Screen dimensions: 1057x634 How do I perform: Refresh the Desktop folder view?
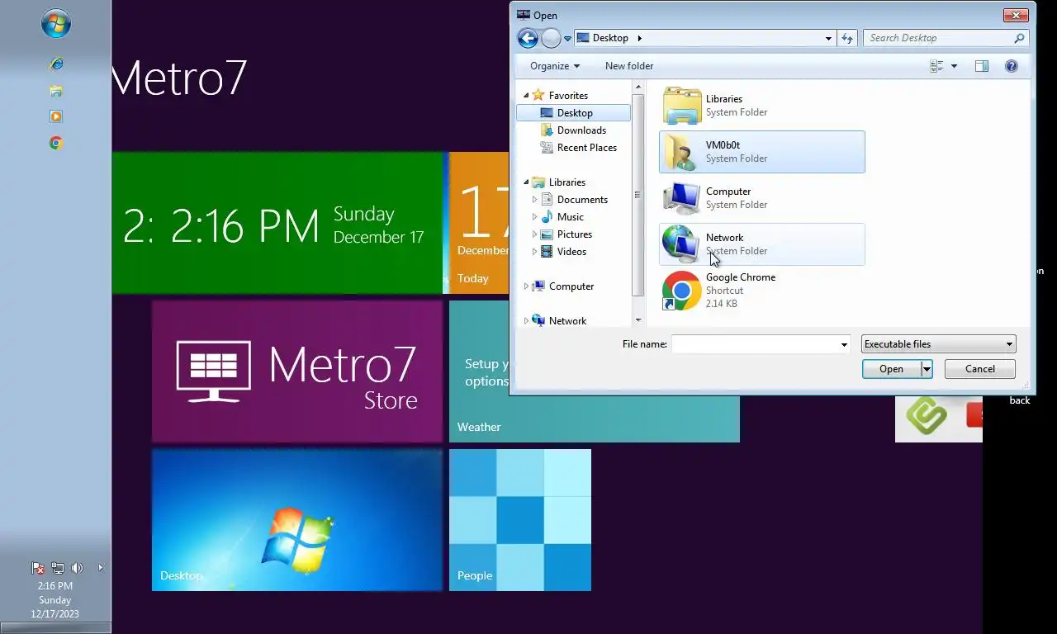846,38
